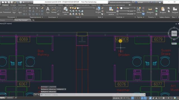
Task: Expand the Утилиты panel
Action: tap(152, 17)
